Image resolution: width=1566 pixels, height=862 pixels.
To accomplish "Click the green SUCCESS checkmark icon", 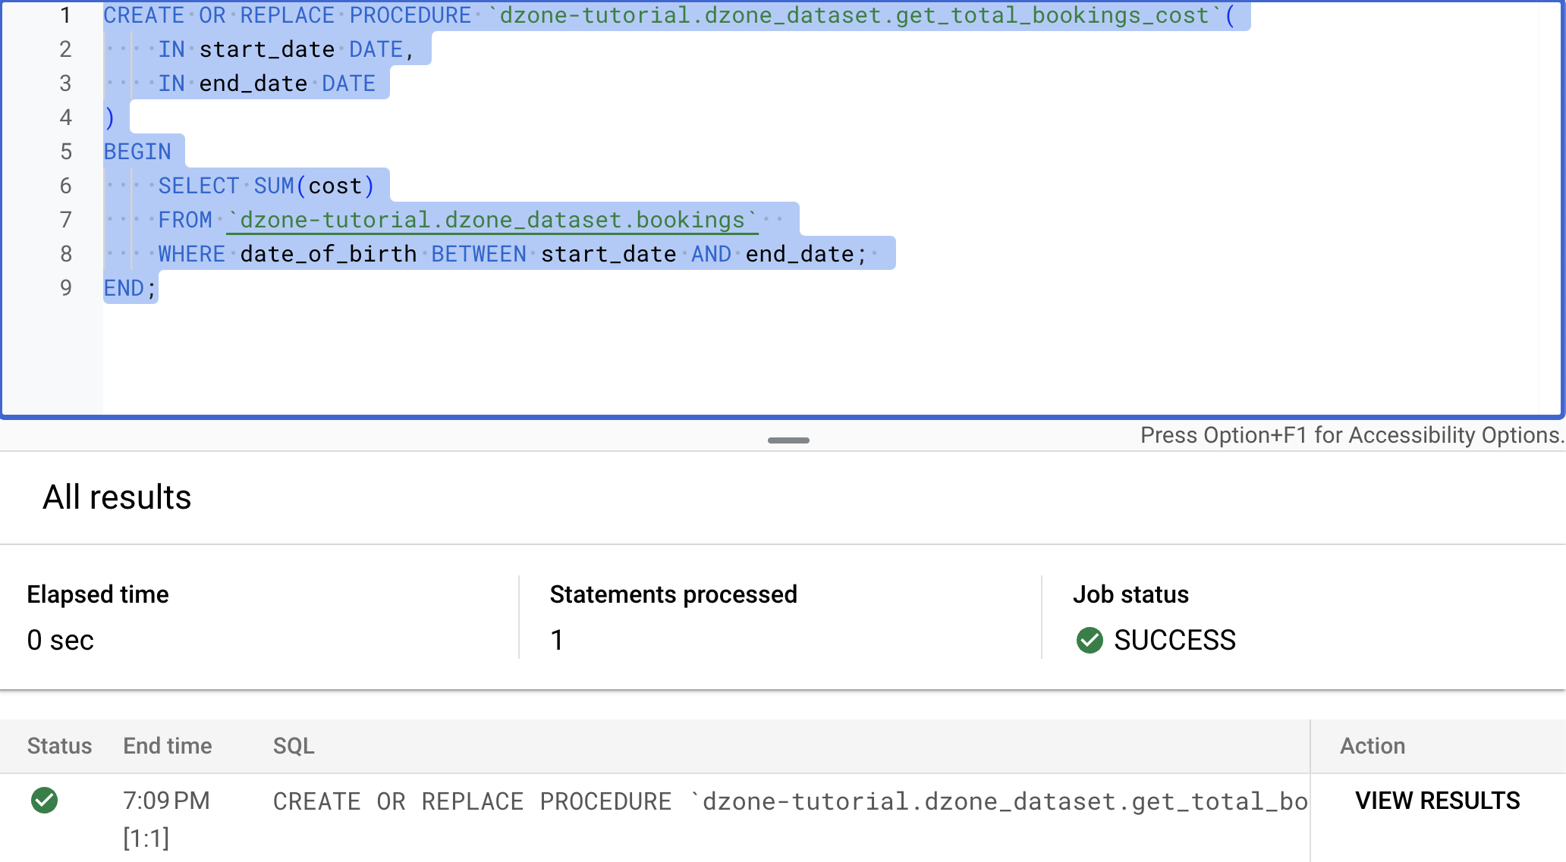I will point(1090,640).
